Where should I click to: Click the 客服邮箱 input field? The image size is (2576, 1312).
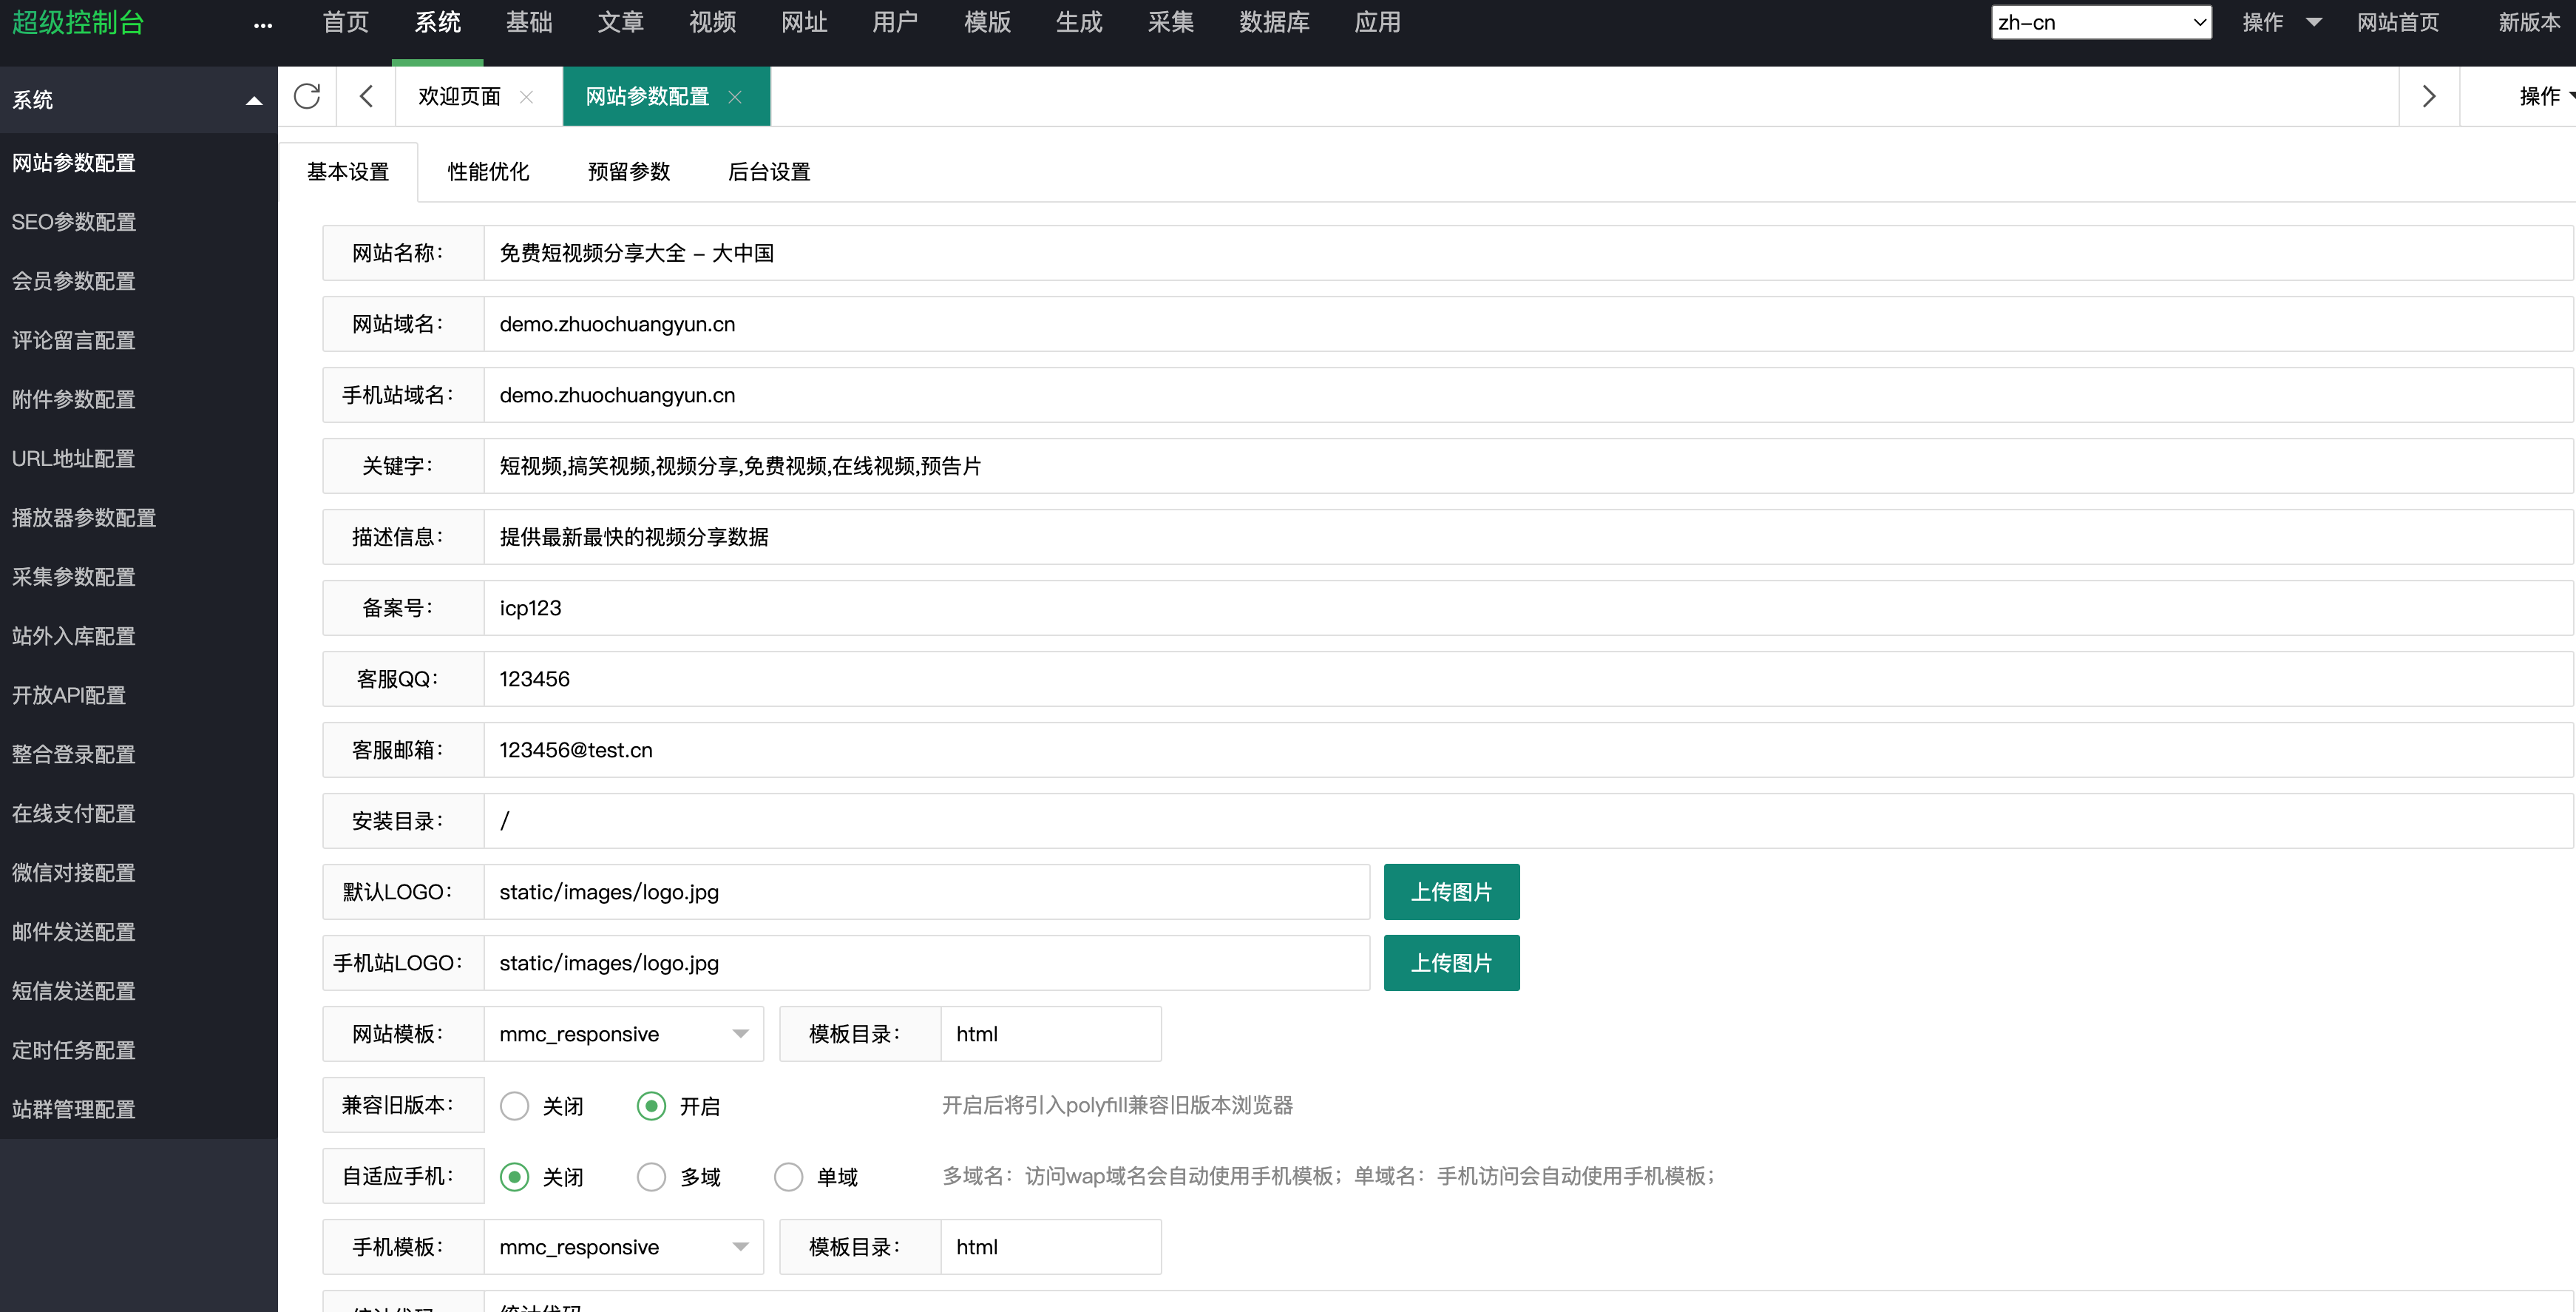tap(1528, 749)
